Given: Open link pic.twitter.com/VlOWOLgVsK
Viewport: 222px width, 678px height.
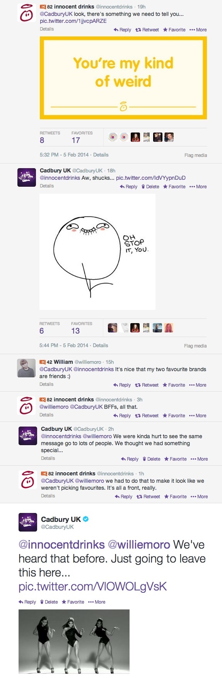Looking at the screenshot, I should click(93, 587).
